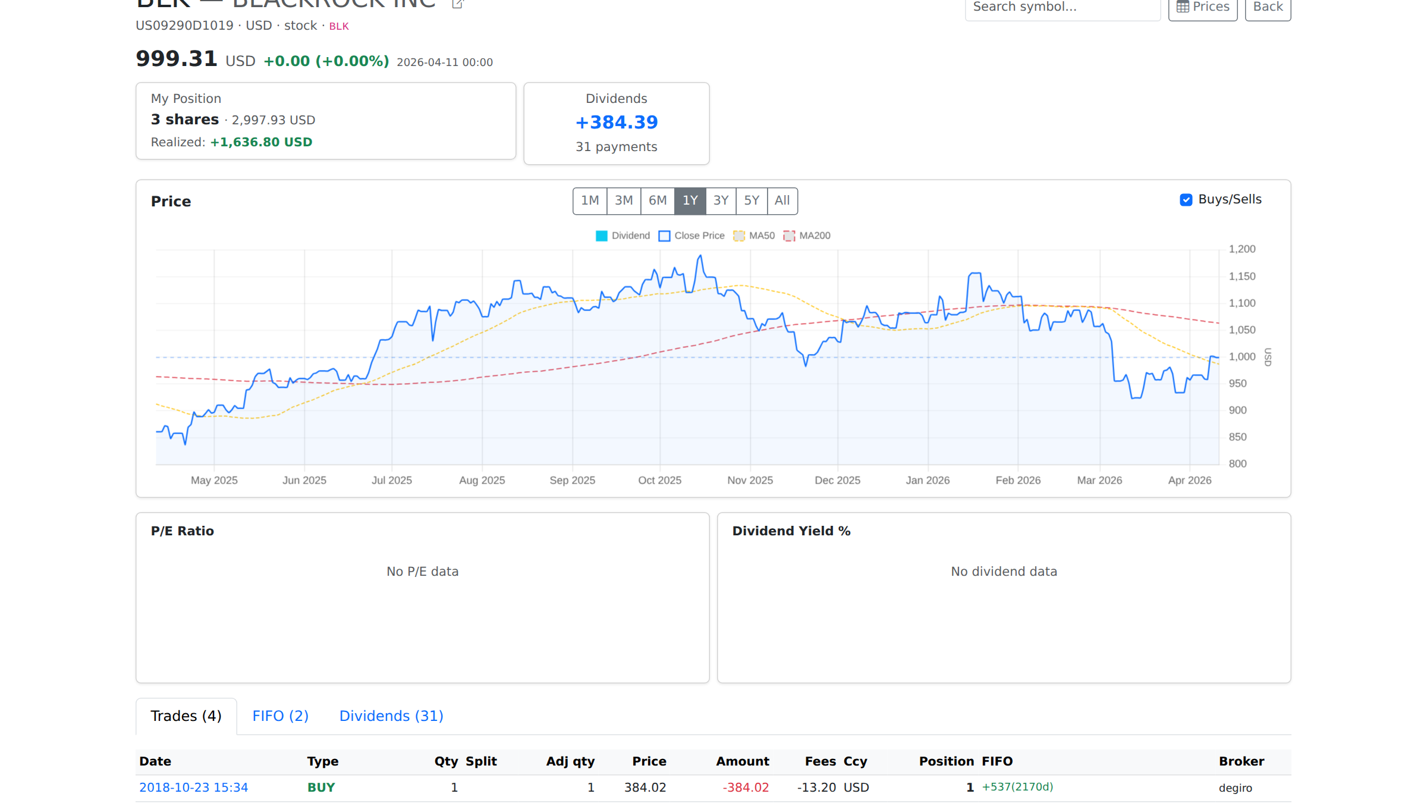Image resolution: width=1427 pixels, height=803 pixels.
Task: Uncheck the Buys/Sells checkbox
Action: click(x=1186, y=200)
